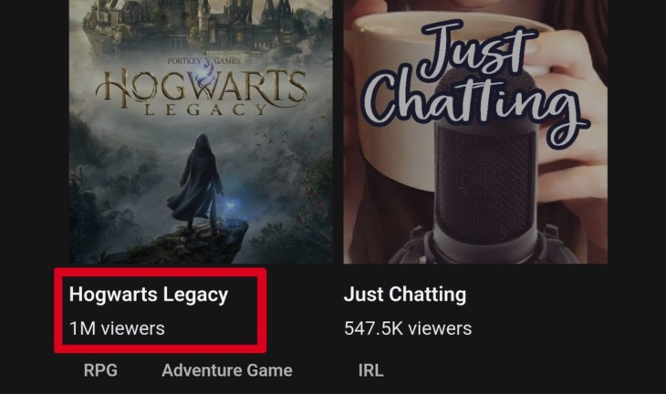Click the word LEGACY on the cover

click(206, 109)
